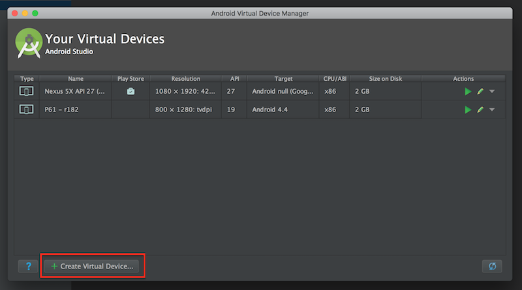The height and width of the screenshot is (290, 522).
Task: Launch the Nexus 5X API 27 emulator
Action: [x=468, y=91]
